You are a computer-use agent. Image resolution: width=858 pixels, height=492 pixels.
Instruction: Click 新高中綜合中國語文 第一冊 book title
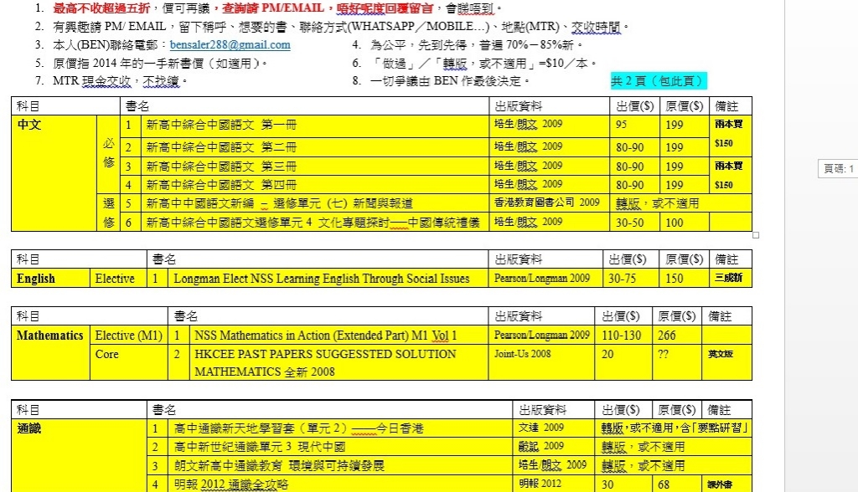[x=221, y=126]
